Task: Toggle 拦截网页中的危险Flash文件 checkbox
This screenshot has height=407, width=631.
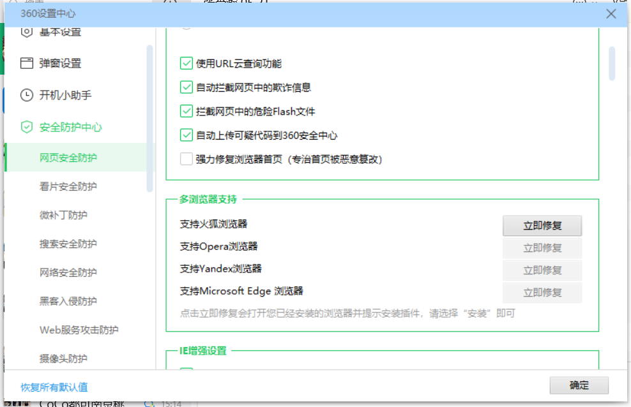Action: tap(186, 111)
